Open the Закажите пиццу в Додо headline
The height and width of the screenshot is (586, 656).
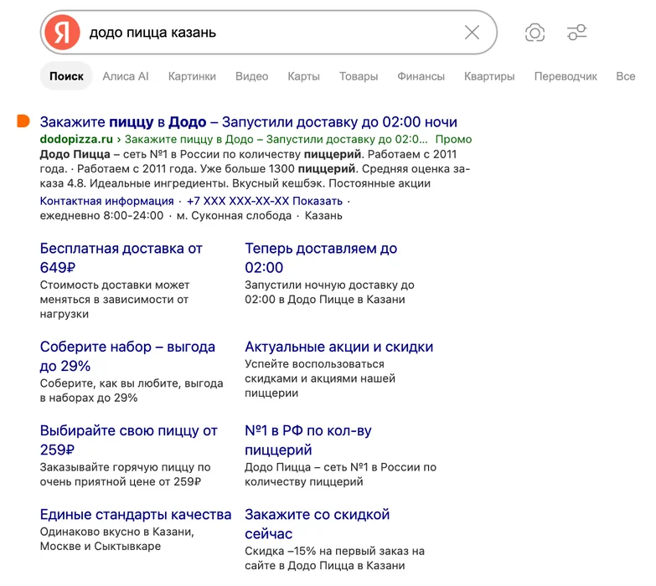tap(249, 121)
